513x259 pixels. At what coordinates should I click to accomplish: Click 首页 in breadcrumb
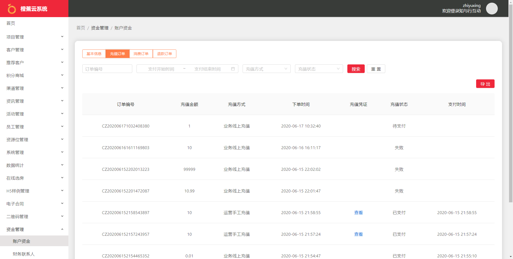tap(81, 28)
